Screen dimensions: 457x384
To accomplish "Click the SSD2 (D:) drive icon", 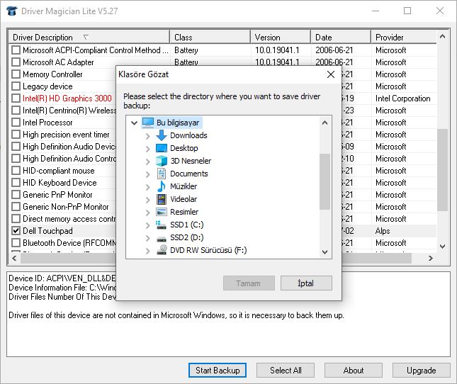I will 161,238.
